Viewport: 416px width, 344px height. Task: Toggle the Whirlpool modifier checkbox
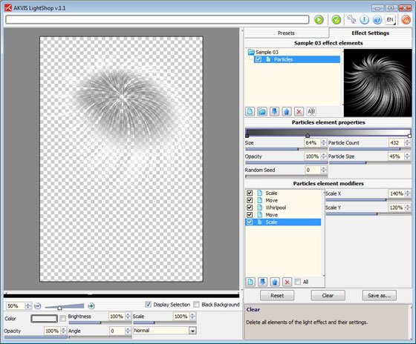tap(250, 208)
